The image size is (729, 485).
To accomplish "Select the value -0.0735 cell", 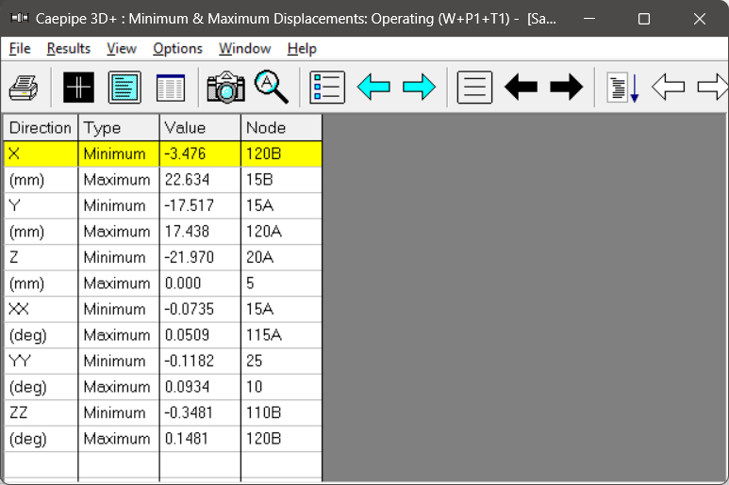I will [200, 309].
